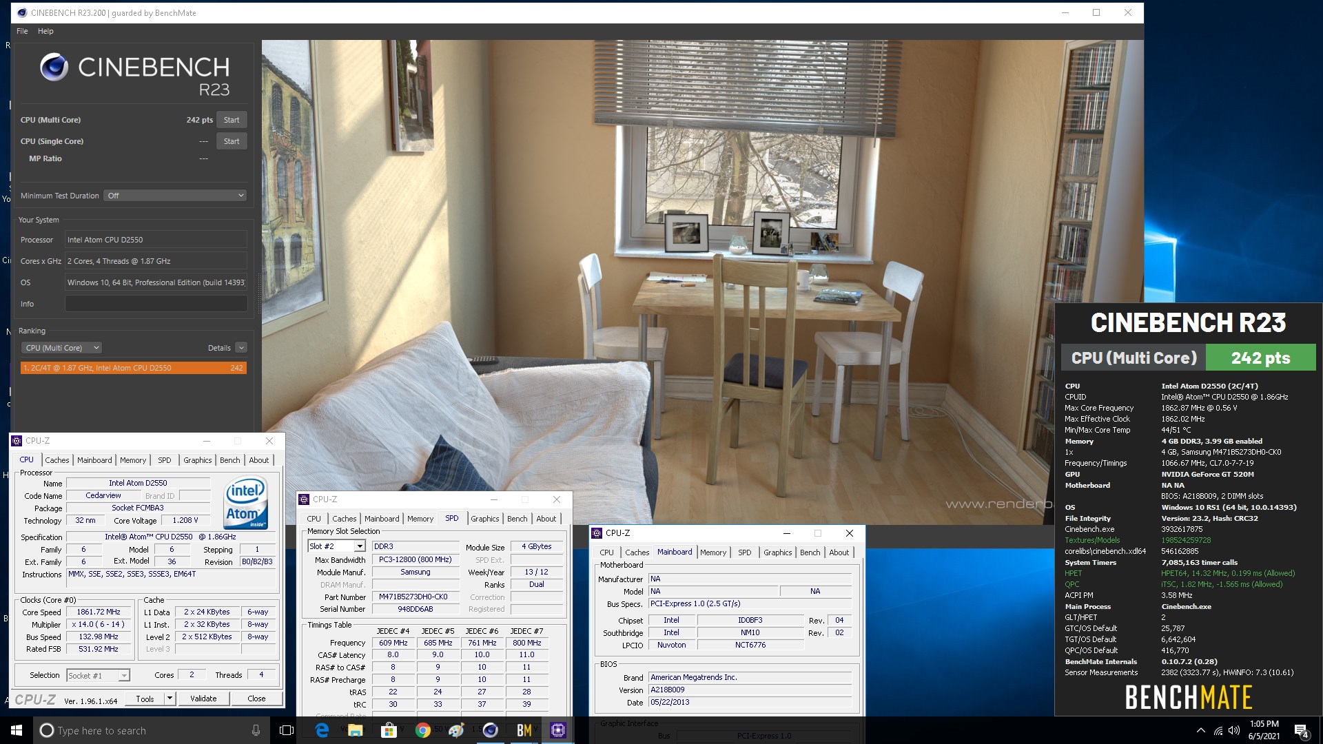
Task: Open SPD tab in CPU-Z Mainboard window
Action: 745,552
